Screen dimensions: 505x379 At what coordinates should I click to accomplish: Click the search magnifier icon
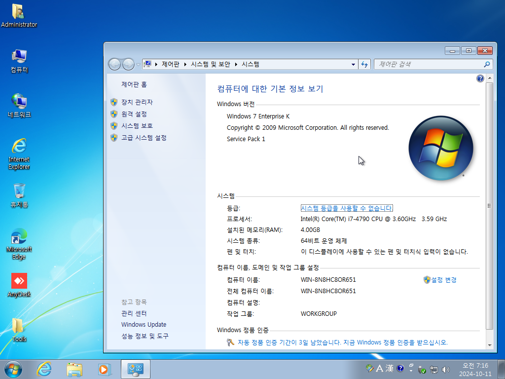(487, 65)
